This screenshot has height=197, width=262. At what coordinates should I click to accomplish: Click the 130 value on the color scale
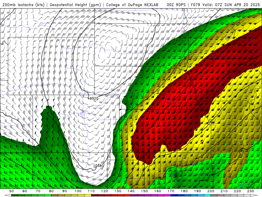click(118, 191)
